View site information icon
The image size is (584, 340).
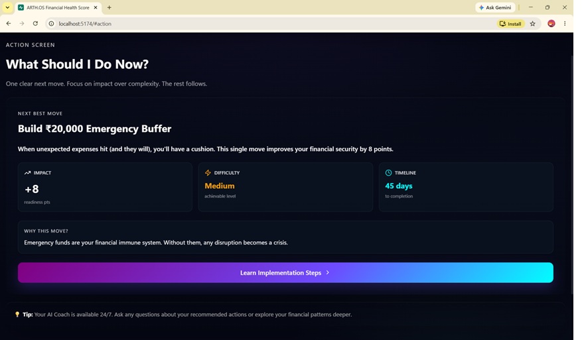coord(51,23)
